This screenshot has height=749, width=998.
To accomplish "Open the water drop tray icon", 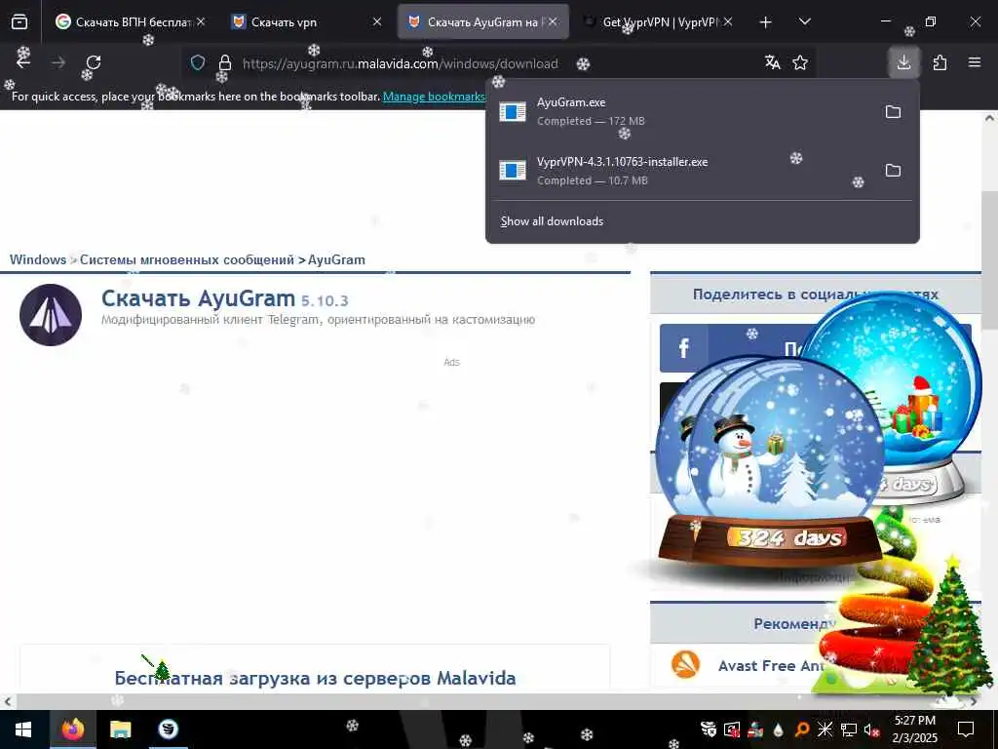I will pos(779,729).
